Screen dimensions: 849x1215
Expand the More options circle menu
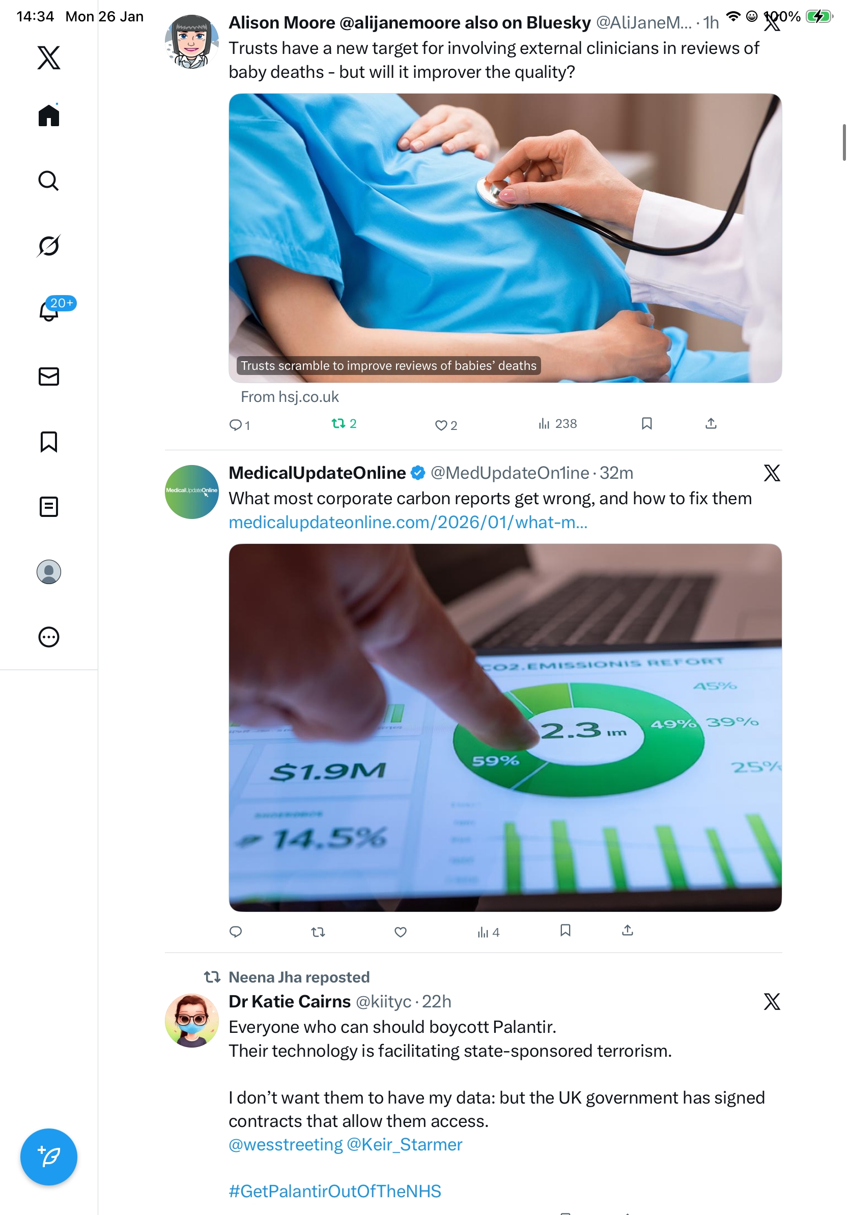pyautogui.click(x=49, y=637)
